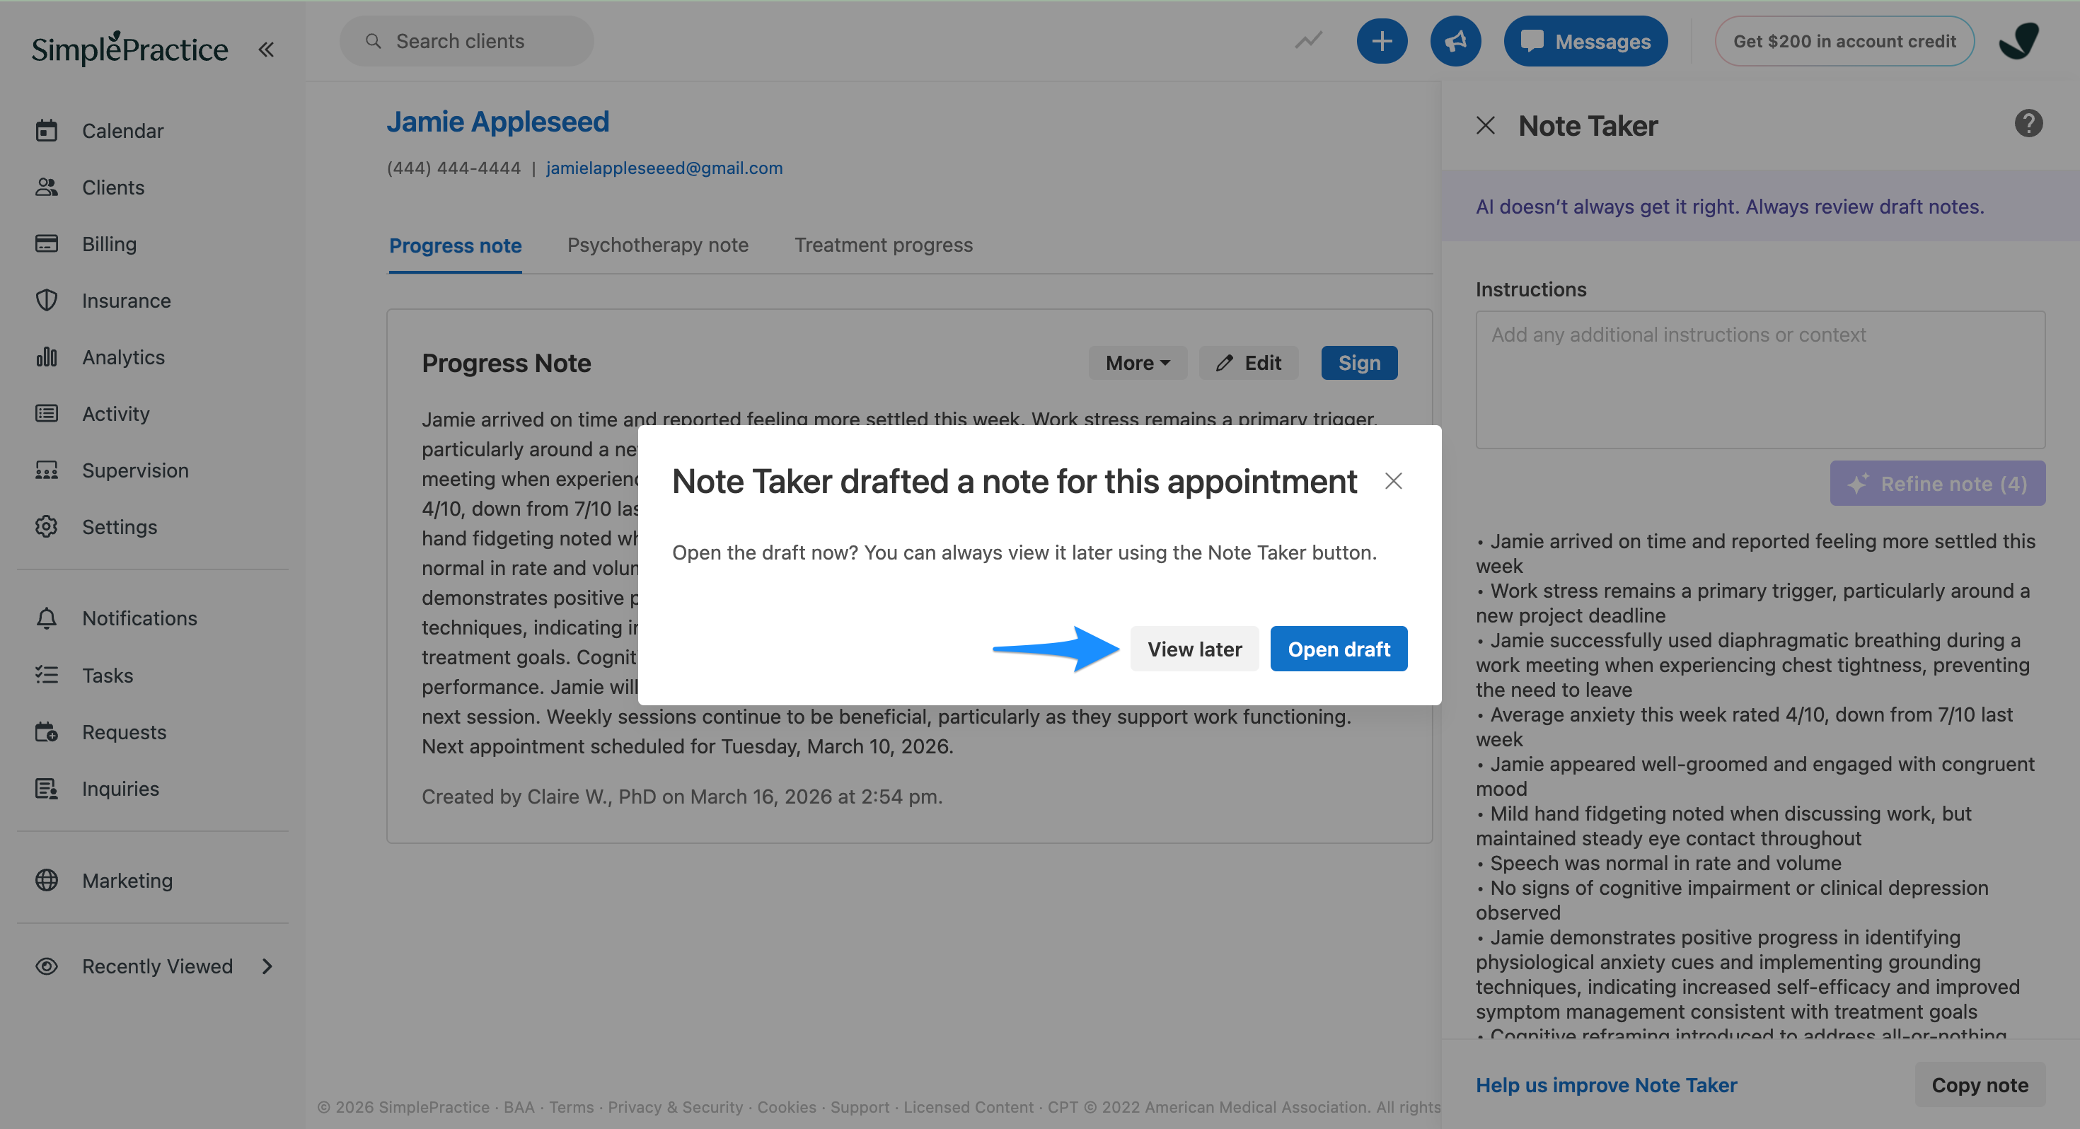Click the SimplePractice logo

(130, 48)
